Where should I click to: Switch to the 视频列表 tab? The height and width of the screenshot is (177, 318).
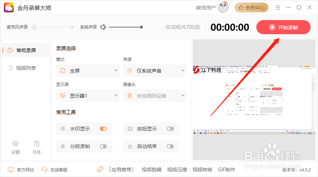click(26, 68)
